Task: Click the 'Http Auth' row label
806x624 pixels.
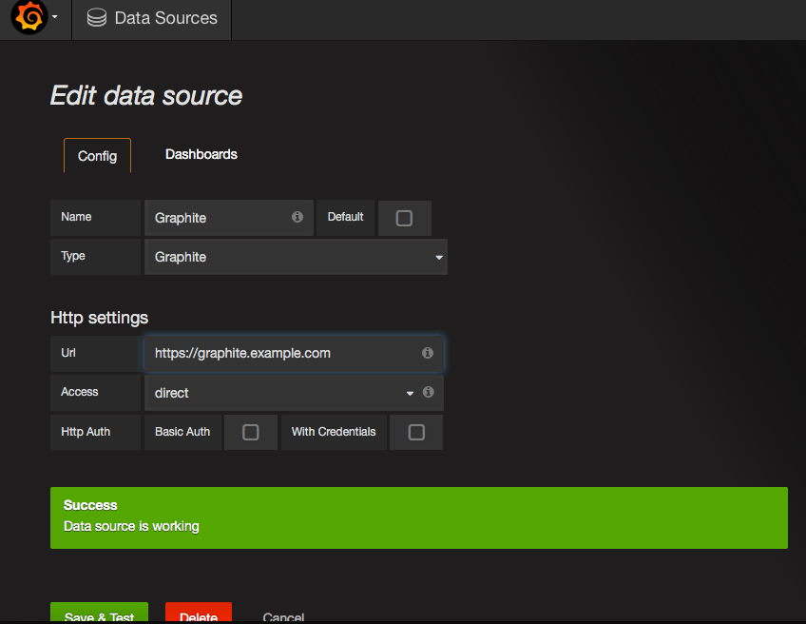Action: coord(86,432)
